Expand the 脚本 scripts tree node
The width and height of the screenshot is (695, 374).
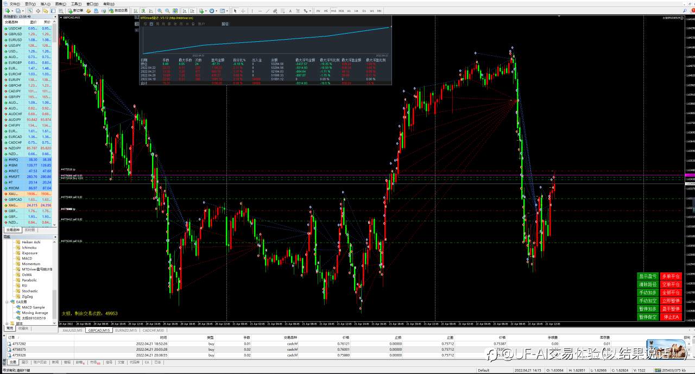pos(7,324)
